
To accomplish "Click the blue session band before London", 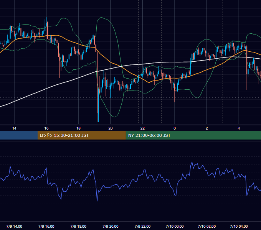I will 19,135.
